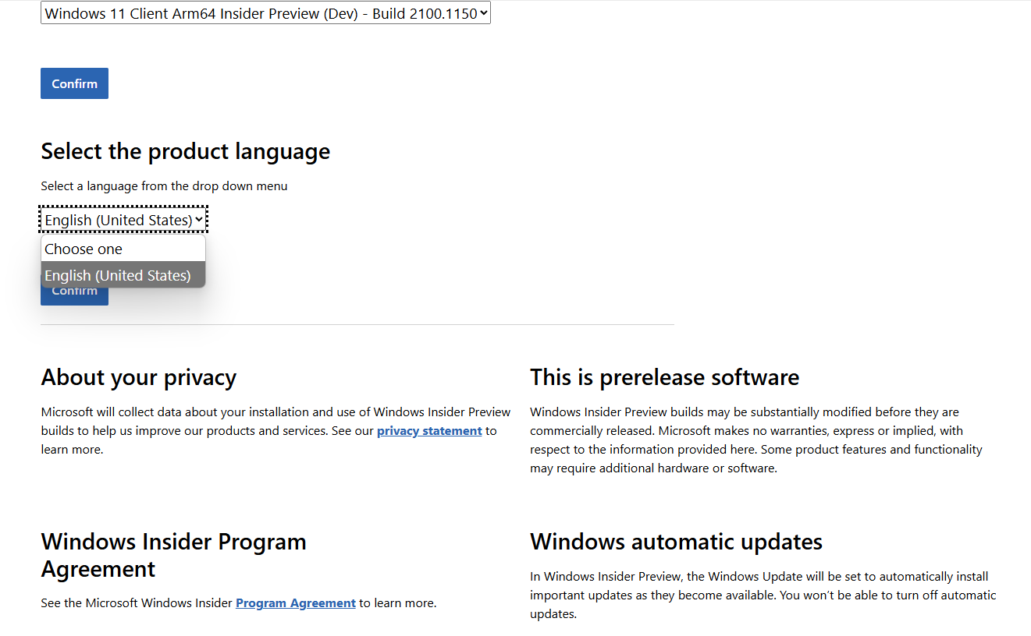This screenshot has height=636, width=1031.
Task: Collapse the product language combo box
Action: (x=123, y=221)
